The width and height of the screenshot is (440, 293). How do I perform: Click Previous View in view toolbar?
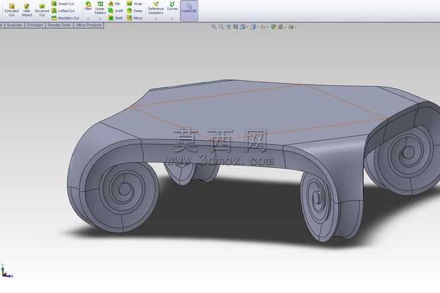228,27
